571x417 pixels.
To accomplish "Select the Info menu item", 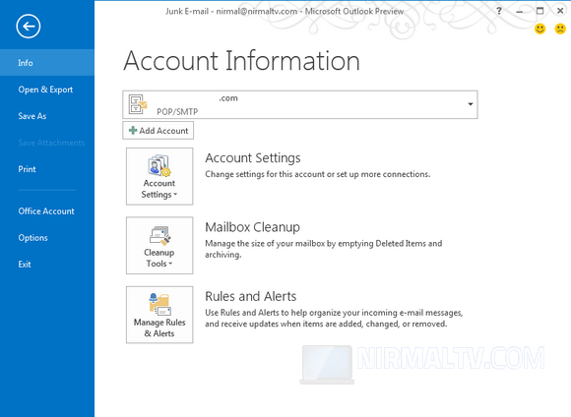I will [x=47, y=63].
